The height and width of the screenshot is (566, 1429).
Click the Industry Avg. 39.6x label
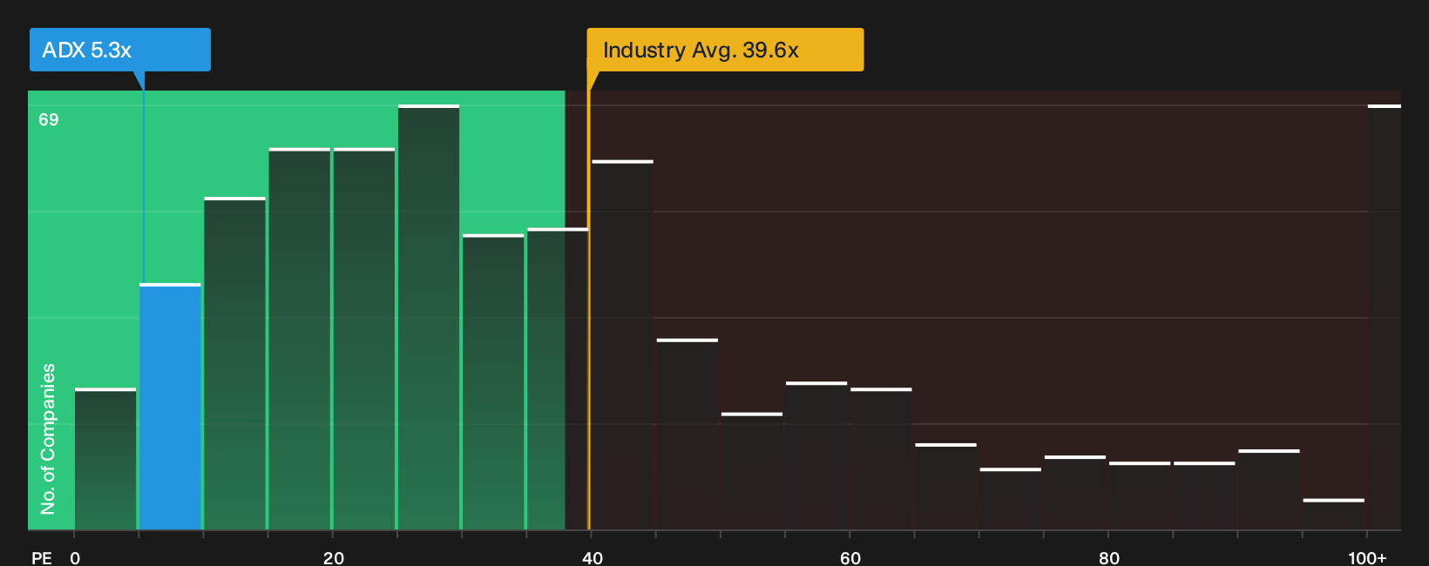pyautogui.click(x=725, y=50)
